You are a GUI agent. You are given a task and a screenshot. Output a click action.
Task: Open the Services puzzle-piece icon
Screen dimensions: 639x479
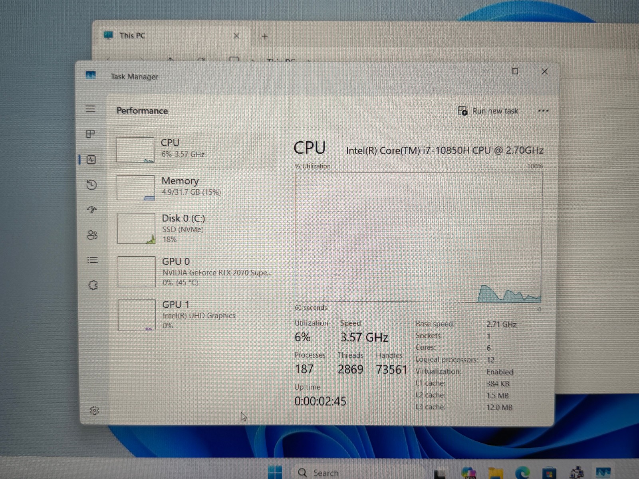click(x=93, y=285)
